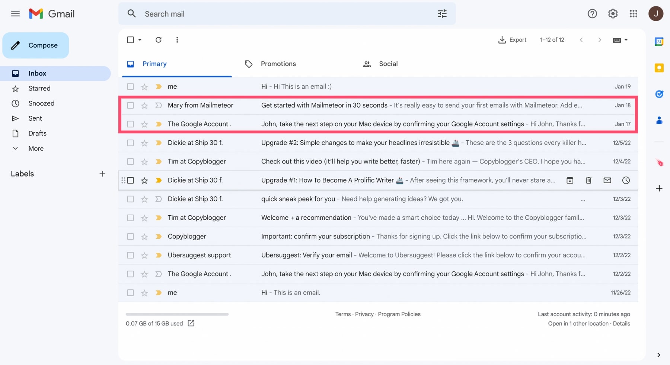This screenshot has height=365, width=670.
Task: Click in the Search mail field
Action: [287, 14]
